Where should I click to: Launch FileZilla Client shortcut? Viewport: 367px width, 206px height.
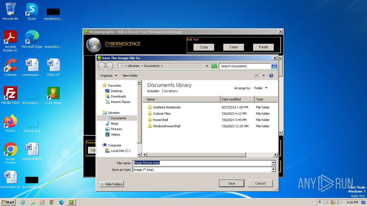[x=10, y=96]
